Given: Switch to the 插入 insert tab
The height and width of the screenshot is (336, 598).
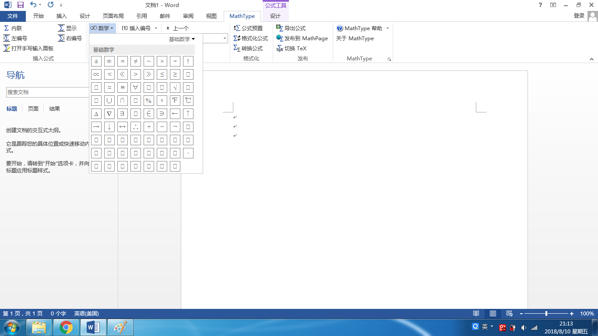Looking at the screenshot, I should click(62, 16).
